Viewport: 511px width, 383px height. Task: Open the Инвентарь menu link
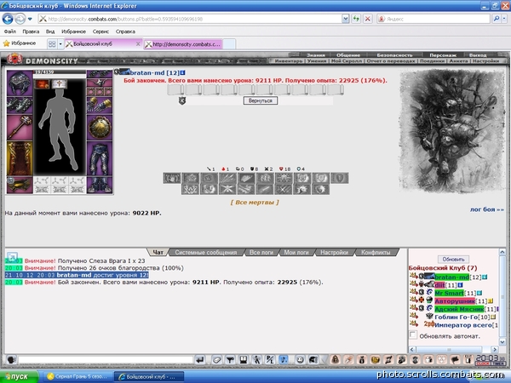pos(289,61)
